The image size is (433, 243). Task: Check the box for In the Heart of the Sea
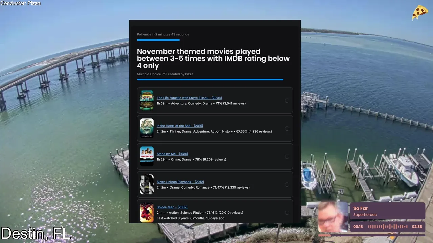tap(287, 129)
